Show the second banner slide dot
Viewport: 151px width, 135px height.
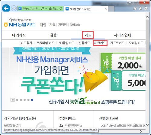21,100
